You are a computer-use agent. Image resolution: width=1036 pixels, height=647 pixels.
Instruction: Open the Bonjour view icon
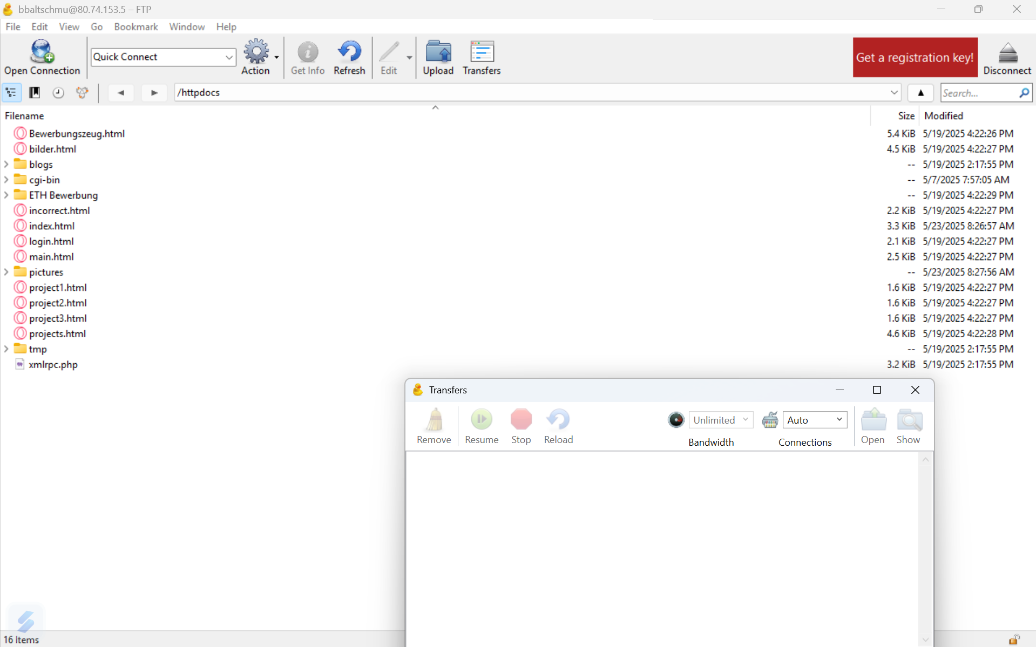(82, 93)
